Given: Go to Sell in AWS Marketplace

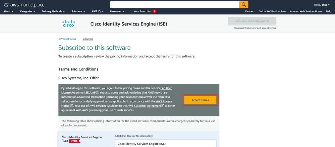Looking at the screenshot, I should (x=272, y=11).
